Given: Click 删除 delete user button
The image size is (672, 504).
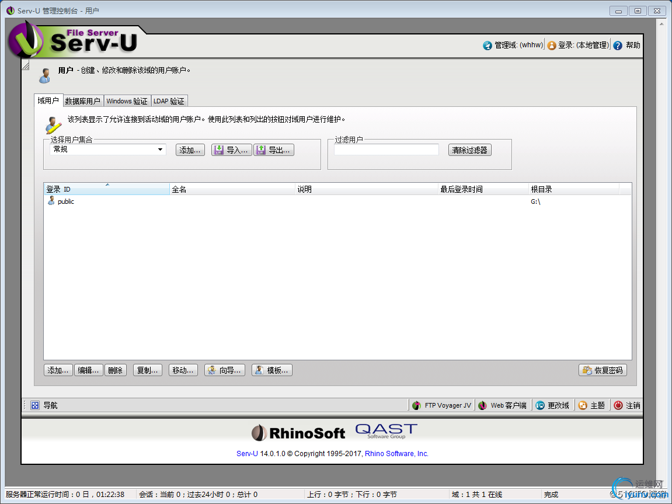Looking at the screenshot, I should tap(115, 370).
